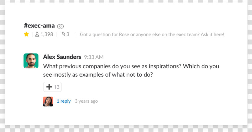Click the pin count number 3

(x=68, y=34)
